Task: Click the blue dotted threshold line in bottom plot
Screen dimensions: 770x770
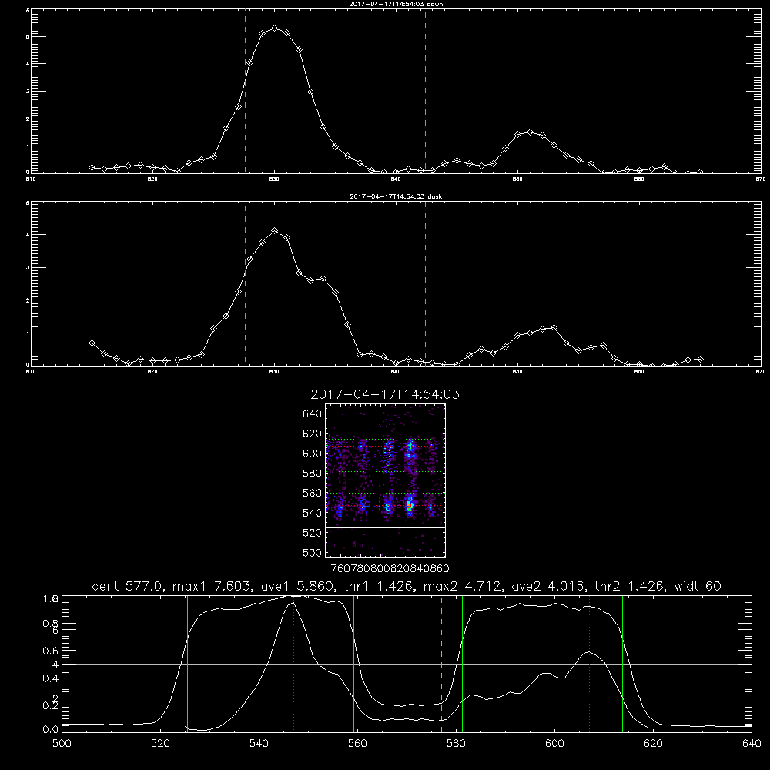Action: click(407, 708)
